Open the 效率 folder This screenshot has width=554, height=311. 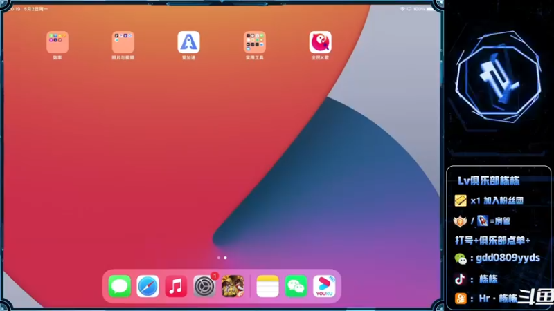[x=57, y=42]
